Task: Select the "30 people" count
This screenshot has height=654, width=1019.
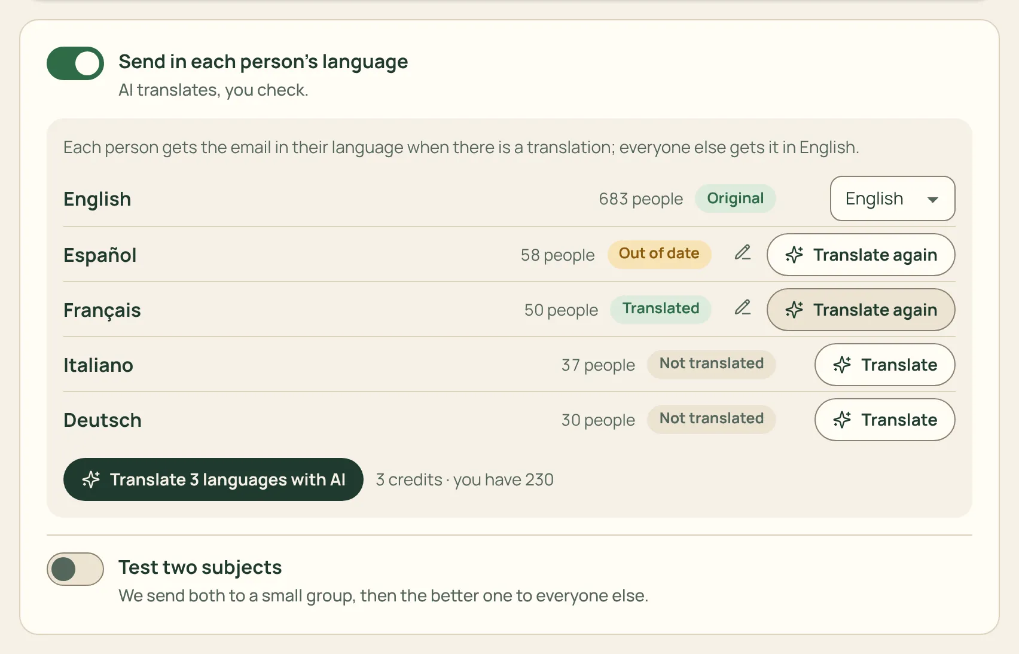Action: pos(598,420)
